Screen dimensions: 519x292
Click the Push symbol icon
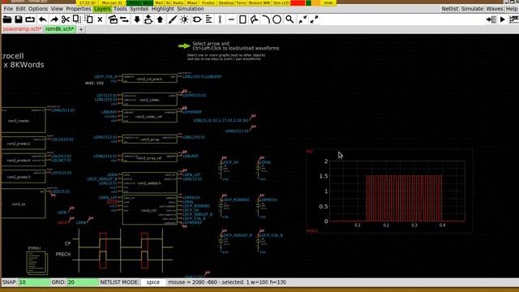click(x=148, y=19)
